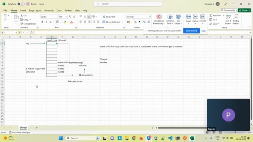
Task: Toggle Underline formatting
Action: (51, 22)
